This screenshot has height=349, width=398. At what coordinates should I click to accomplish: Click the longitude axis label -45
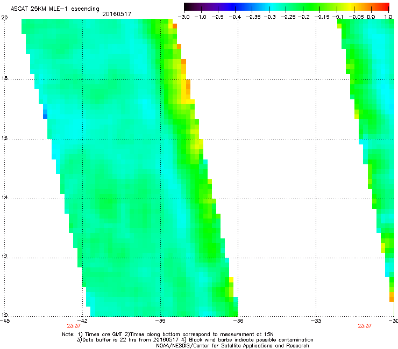[4, 321]
